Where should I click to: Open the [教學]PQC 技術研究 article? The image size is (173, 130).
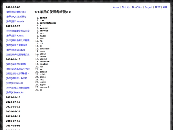16,17
